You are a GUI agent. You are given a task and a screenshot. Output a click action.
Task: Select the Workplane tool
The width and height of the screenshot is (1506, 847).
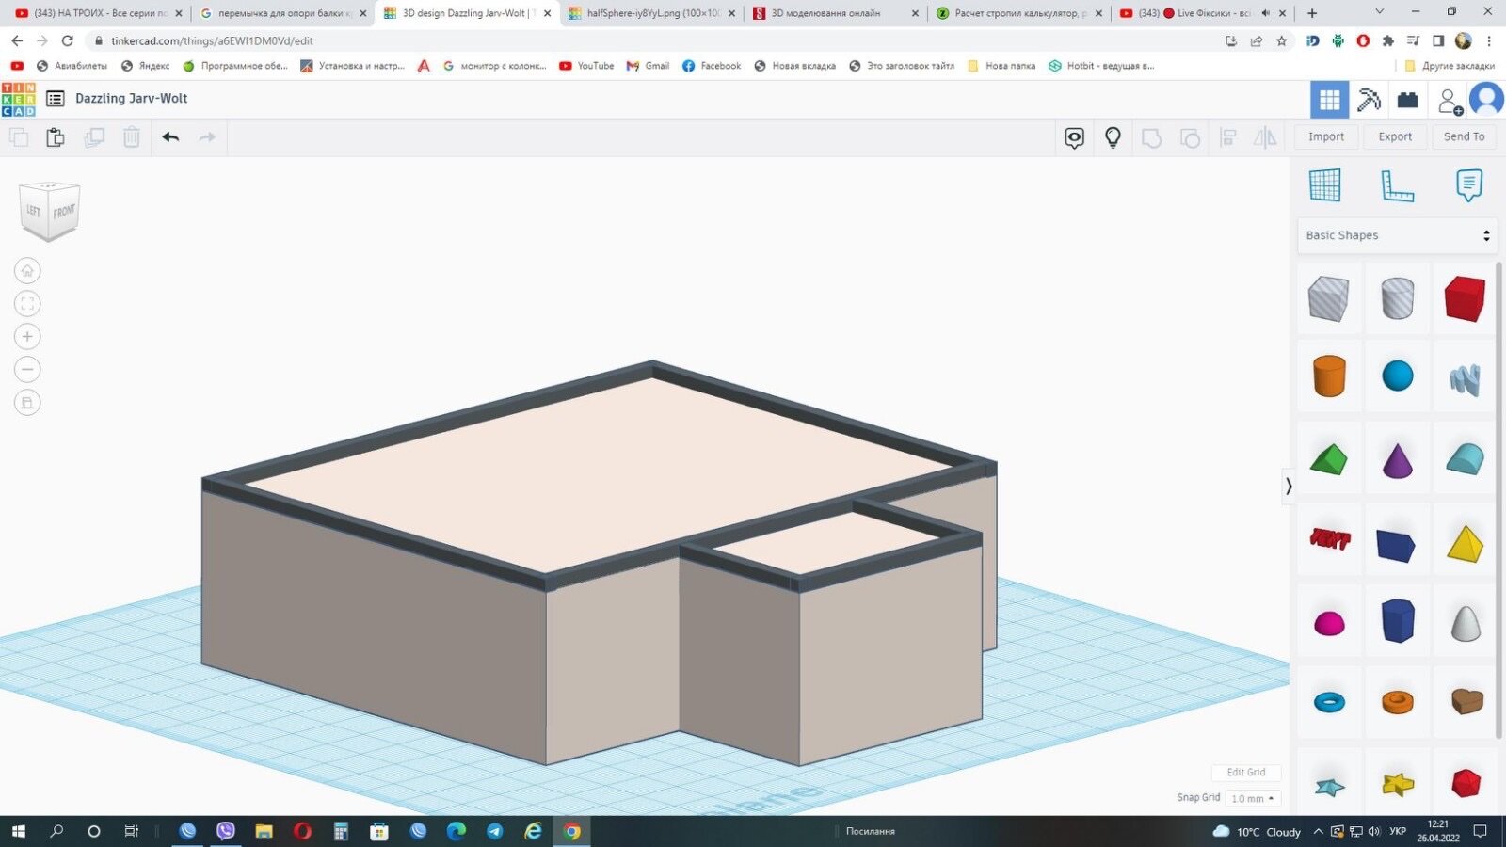(1324, 185)
